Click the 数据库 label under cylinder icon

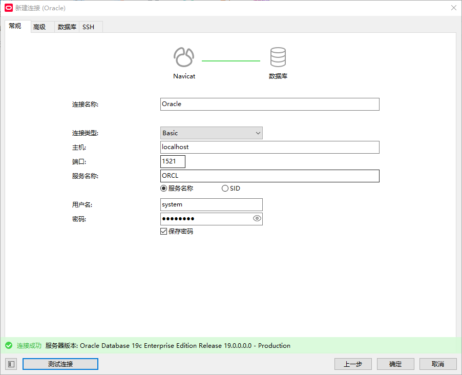(x=278, y=76)
